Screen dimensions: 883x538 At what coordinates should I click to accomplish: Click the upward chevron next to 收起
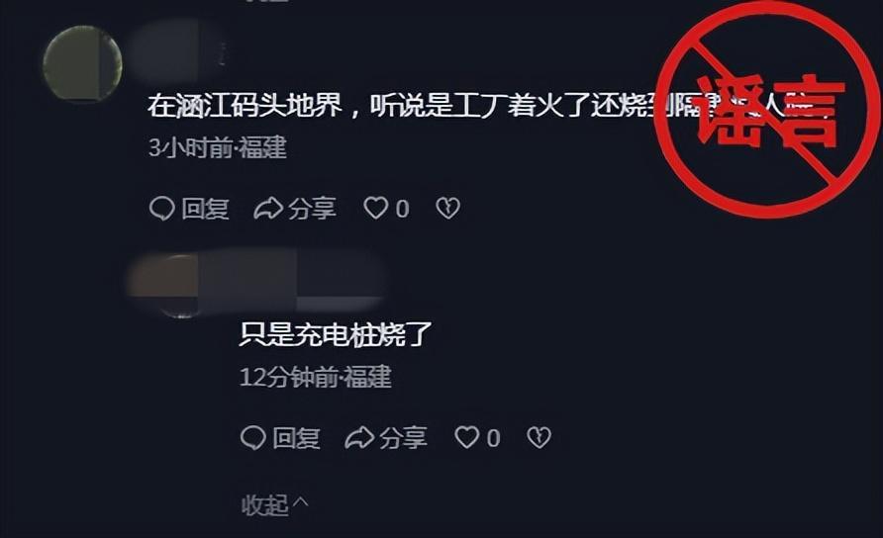click(x=301, y=502)
